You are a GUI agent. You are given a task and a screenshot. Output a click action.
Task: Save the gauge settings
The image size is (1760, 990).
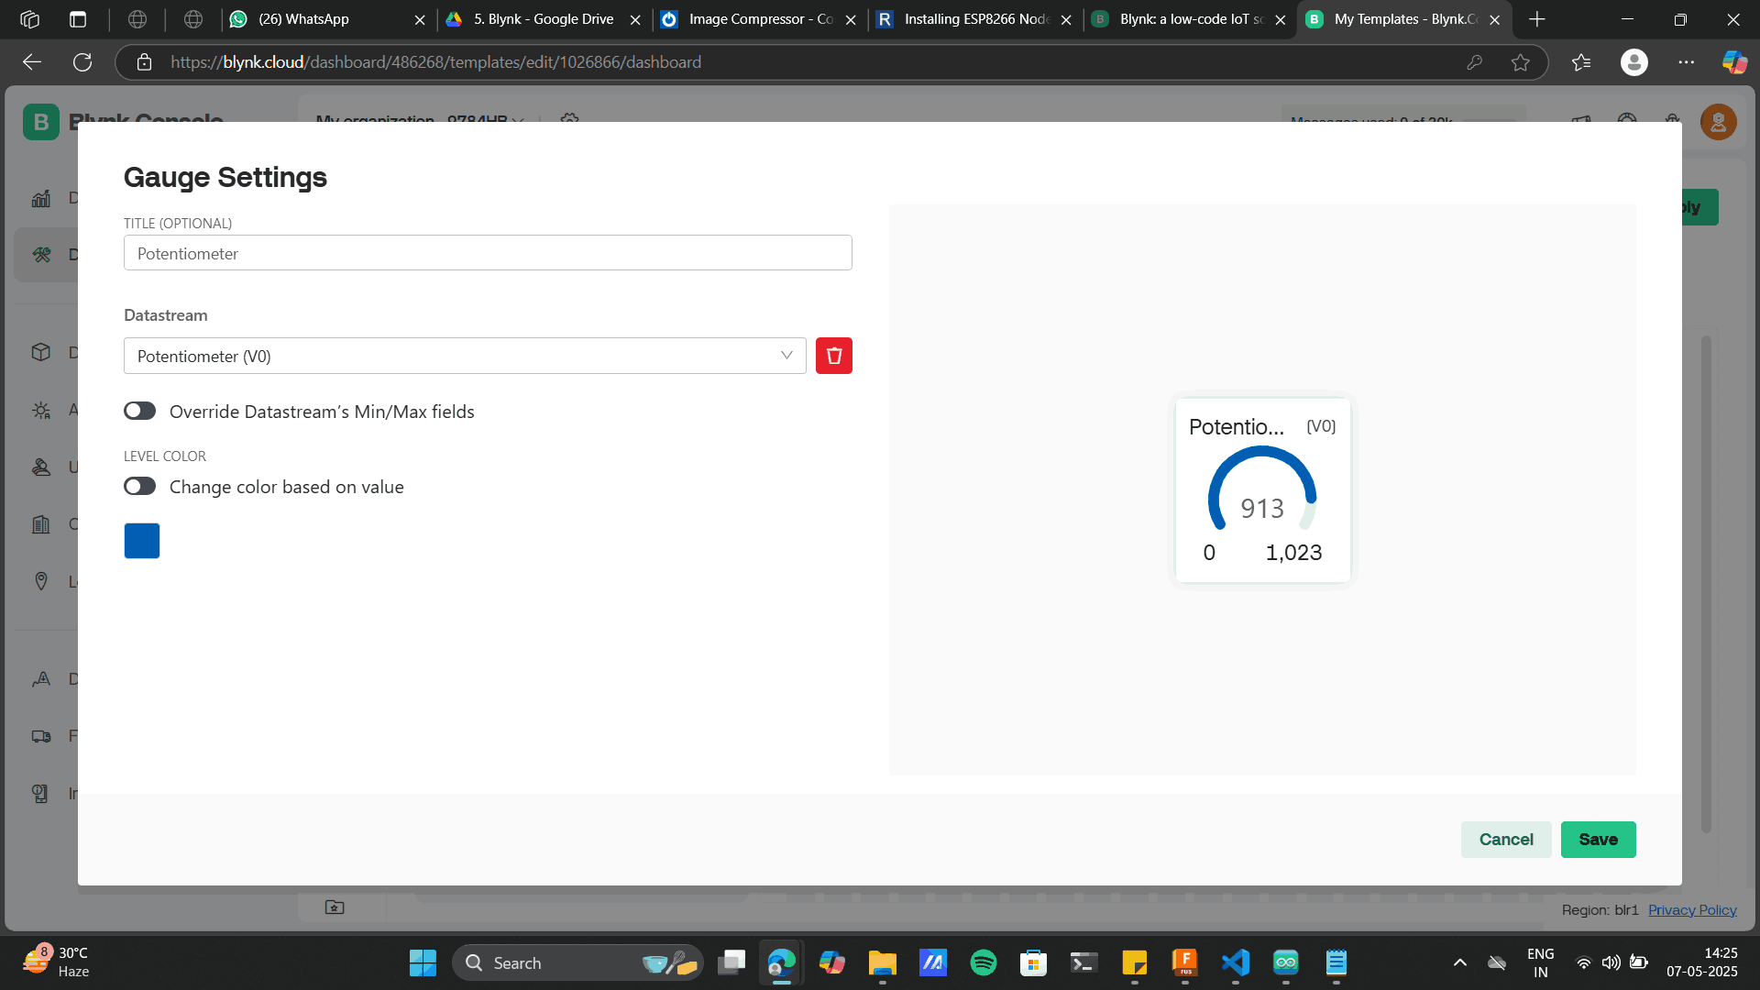point(1598,840)
